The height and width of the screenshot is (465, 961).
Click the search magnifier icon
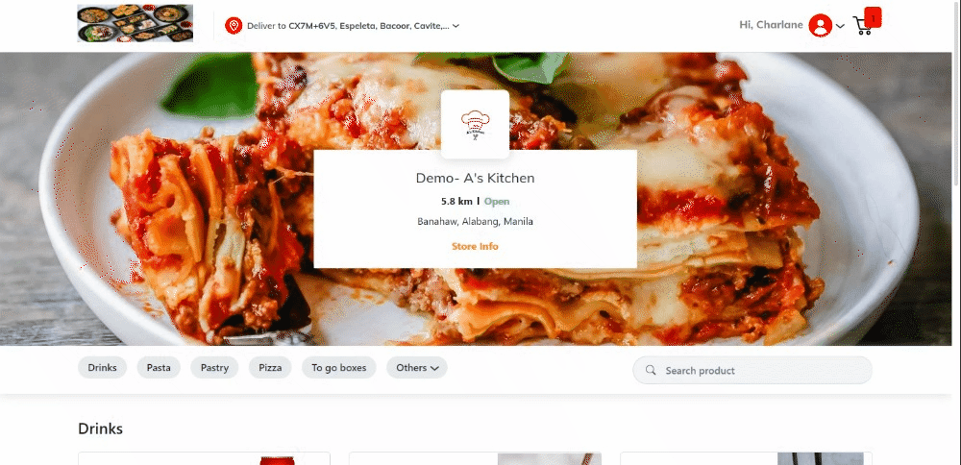pos(651,370)
